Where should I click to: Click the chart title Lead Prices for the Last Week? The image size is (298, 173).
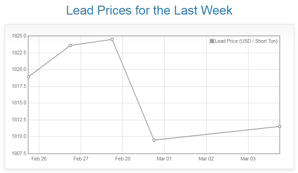(x=149, y=10)
